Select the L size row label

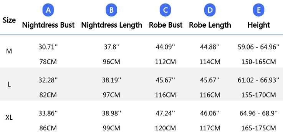[9, 84]
